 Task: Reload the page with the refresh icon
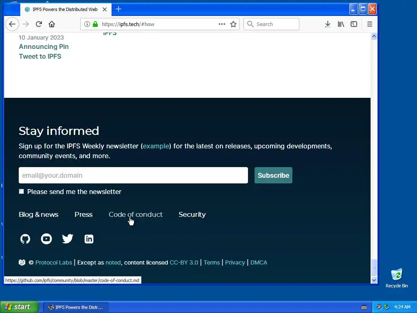pos(39,24)
